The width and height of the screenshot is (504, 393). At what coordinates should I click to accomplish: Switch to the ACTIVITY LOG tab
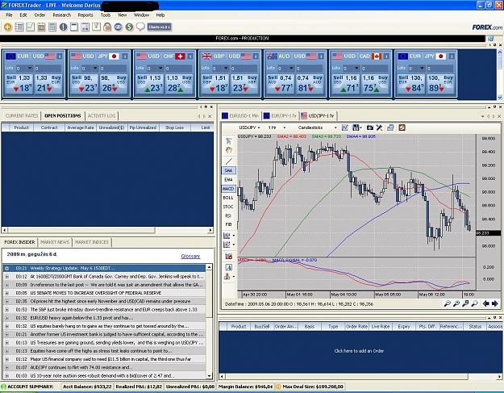click(x=102, y=115)
